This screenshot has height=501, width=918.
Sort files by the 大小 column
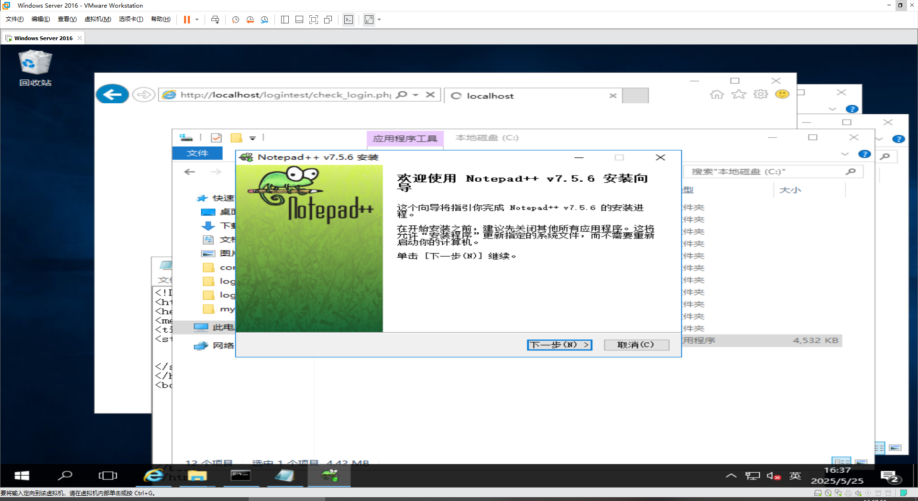[790, 190]
